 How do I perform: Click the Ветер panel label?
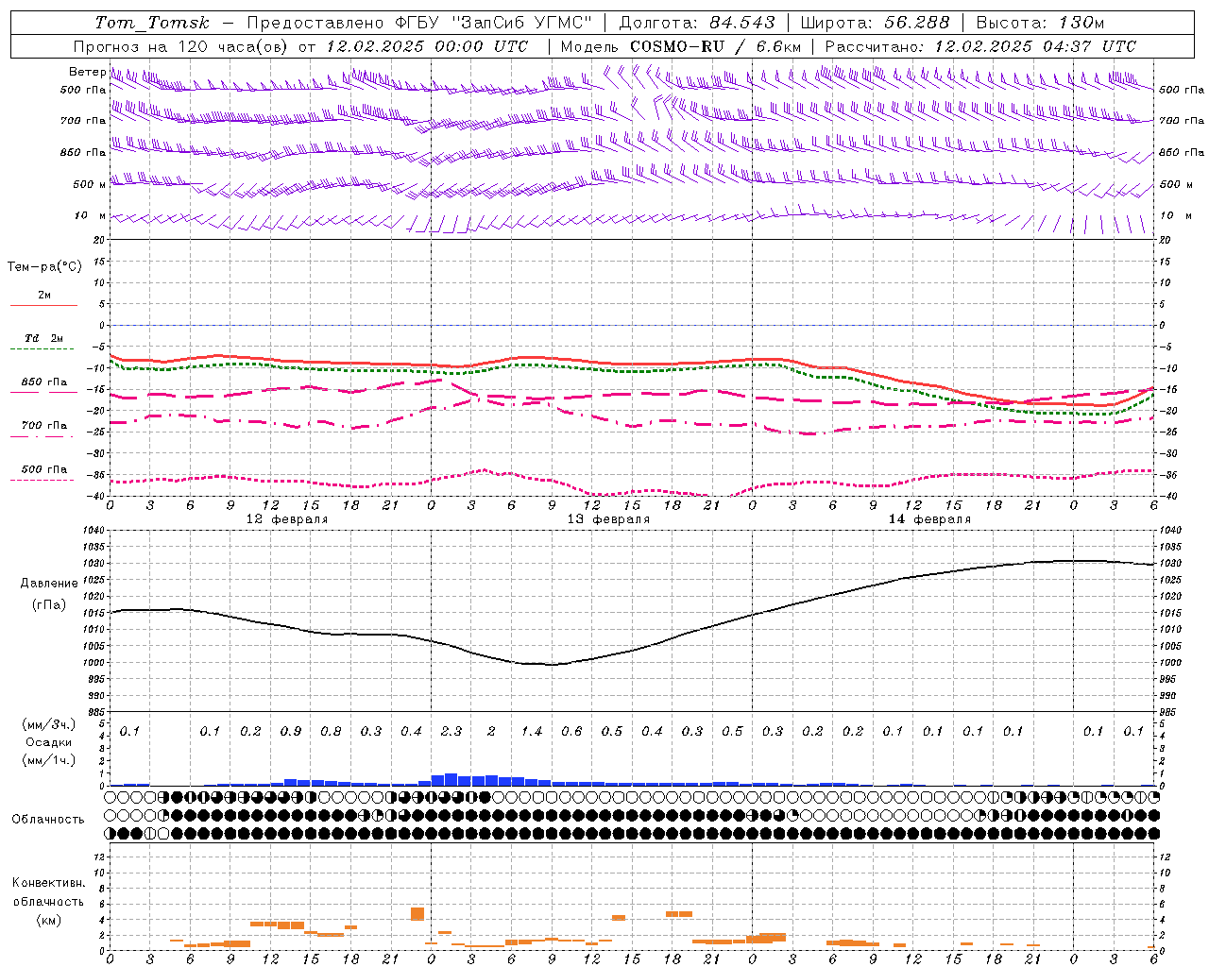coord(87,72)
